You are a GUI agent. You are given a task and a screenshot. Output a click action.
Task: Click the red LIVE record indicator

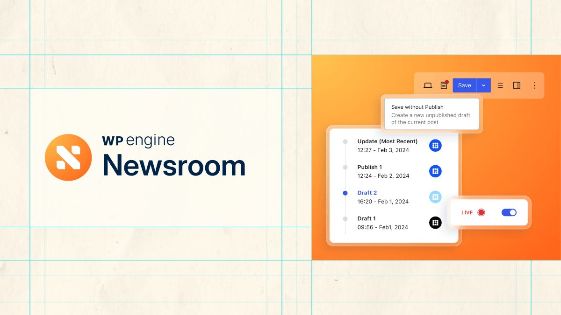click(481, 212)
